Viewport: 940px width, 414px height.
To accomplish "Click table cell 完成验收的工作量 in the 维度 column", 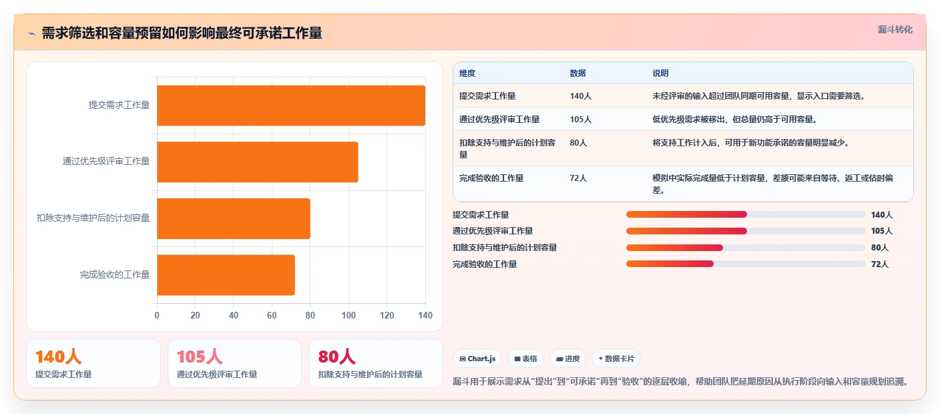I will coord(491,178).
